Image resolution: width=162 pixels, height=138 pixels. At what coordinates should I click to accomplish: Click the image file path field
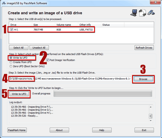click(x=70, y=79)
